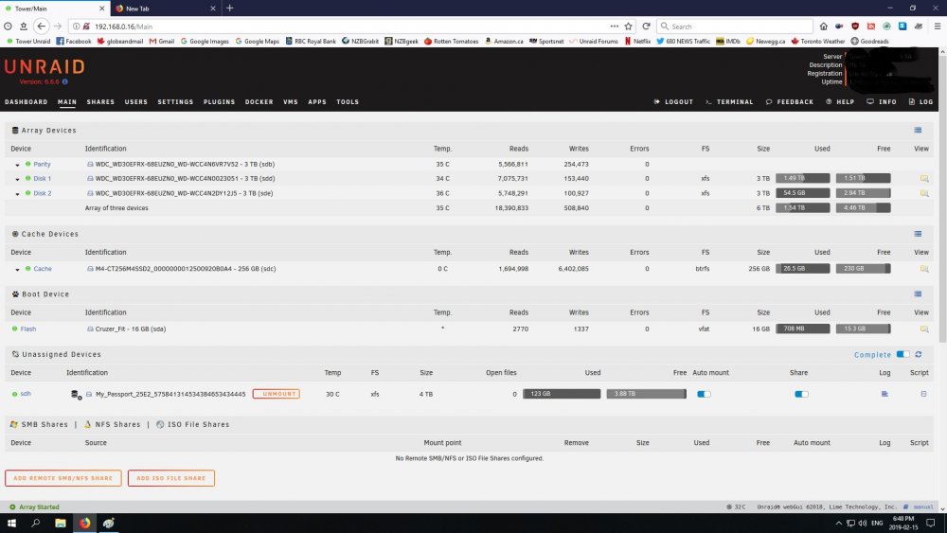Image resolution: width=947 pixels, height=533 pixels.
Task: Open Firefox home page icon
Action: tap(824, 26)
